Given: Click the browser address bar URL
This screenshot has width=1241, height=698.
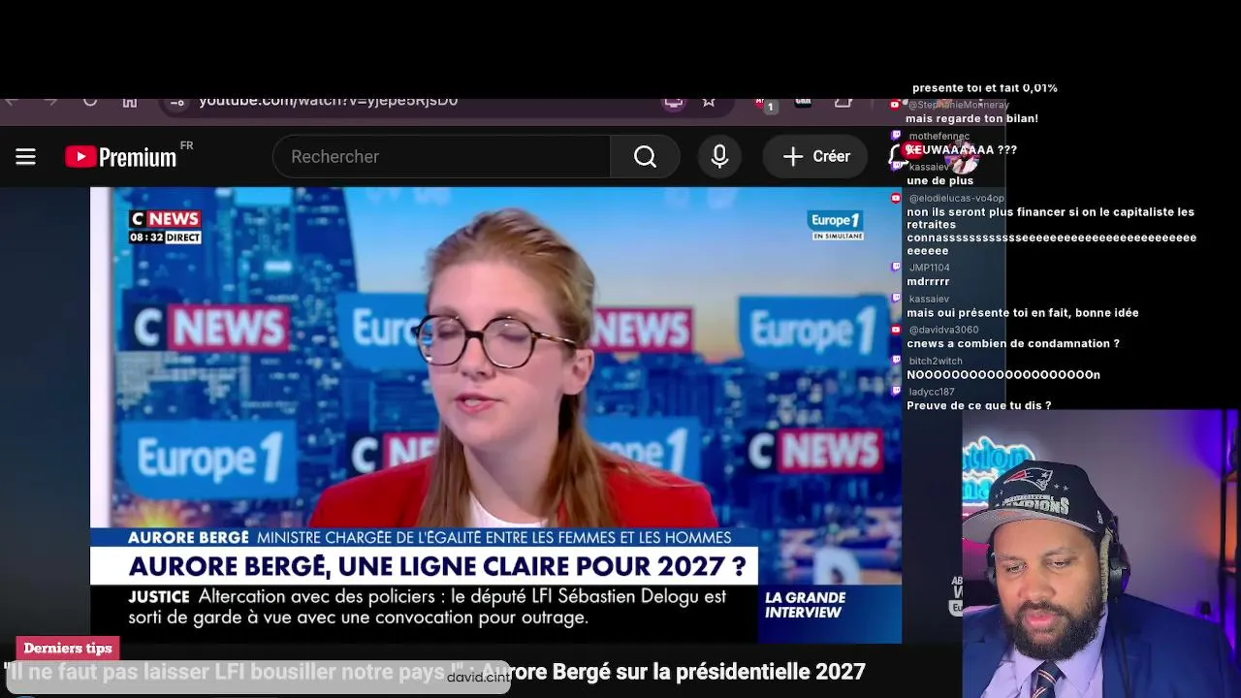Looking at the screenshot, I should pyautogui.click(x=328, y=101).
